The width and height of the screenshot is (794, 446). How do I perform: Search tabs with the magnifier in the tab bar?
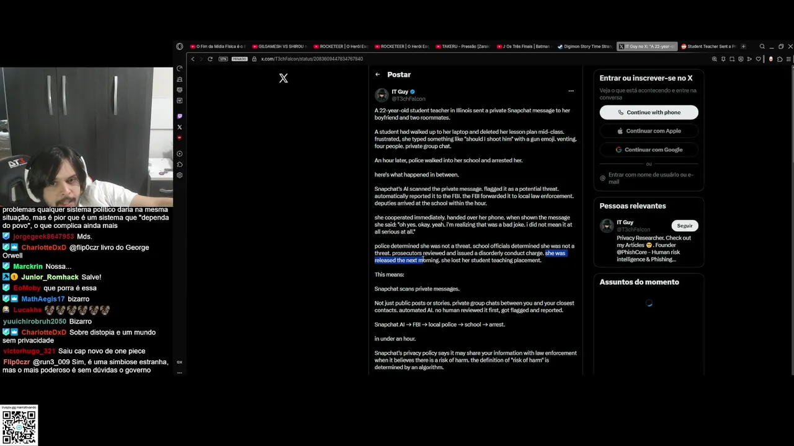point(762,46)
